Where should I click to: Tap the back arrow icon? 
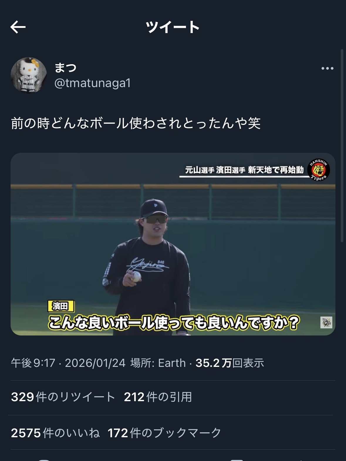coord(18,27)
